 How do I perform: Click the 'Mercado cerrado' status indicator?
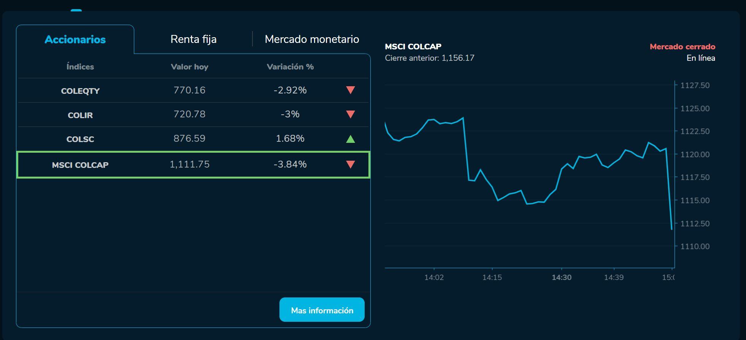[x=682, y=47]
